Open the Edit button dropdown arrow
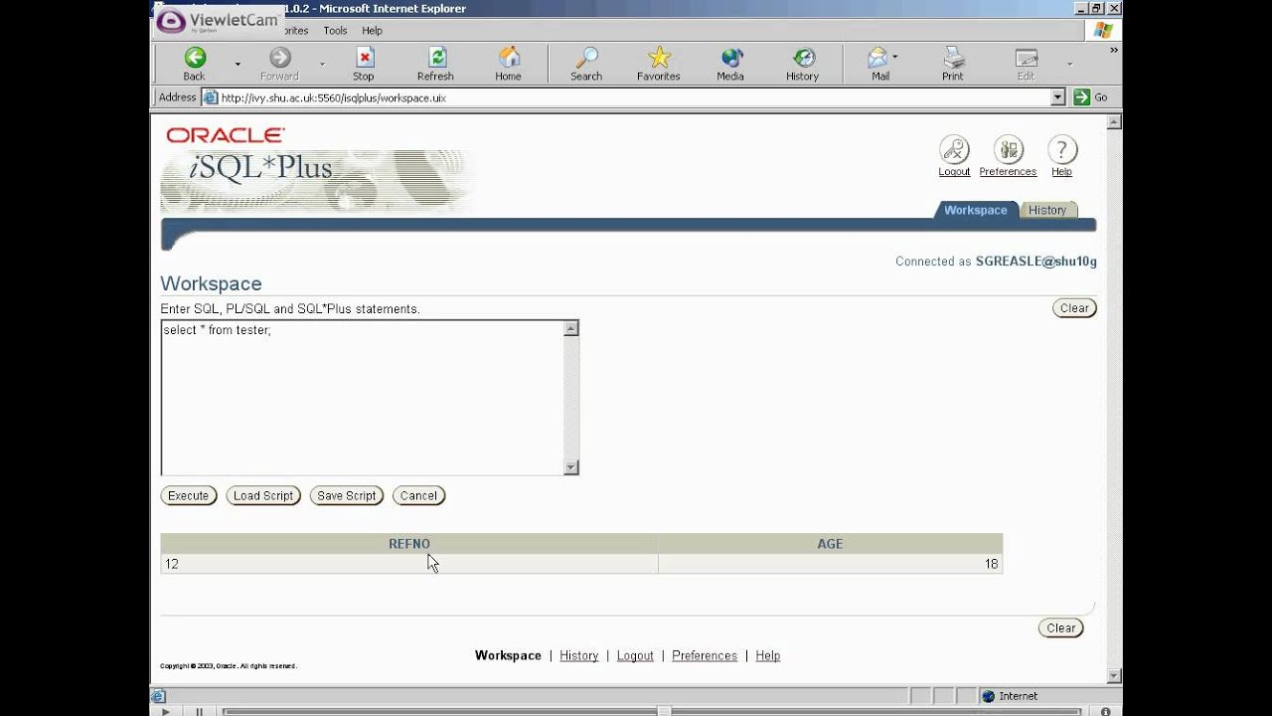This screenshot has width=1272, height=716. click(1069, 64)
